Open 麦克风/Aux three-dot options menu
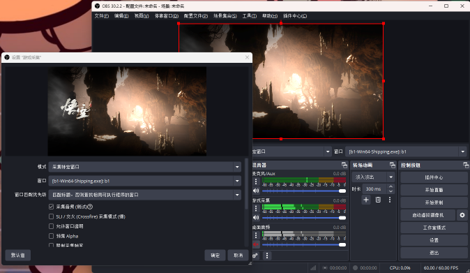The image size is (470, 273). click(256, 182)
